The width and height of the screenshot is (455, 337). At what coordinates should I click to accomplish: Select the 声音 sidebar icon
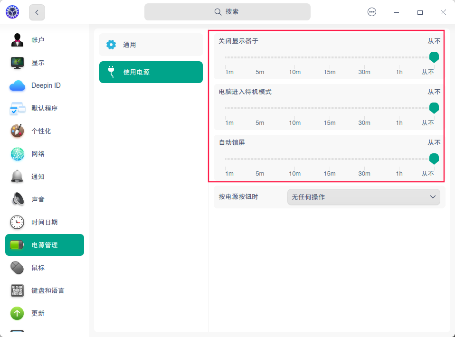click(17, 199)
